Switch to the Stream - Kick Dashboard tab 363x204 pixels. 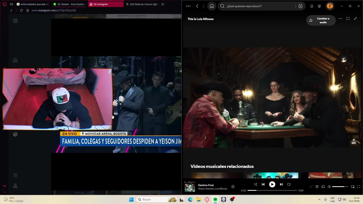coord(69,4)
